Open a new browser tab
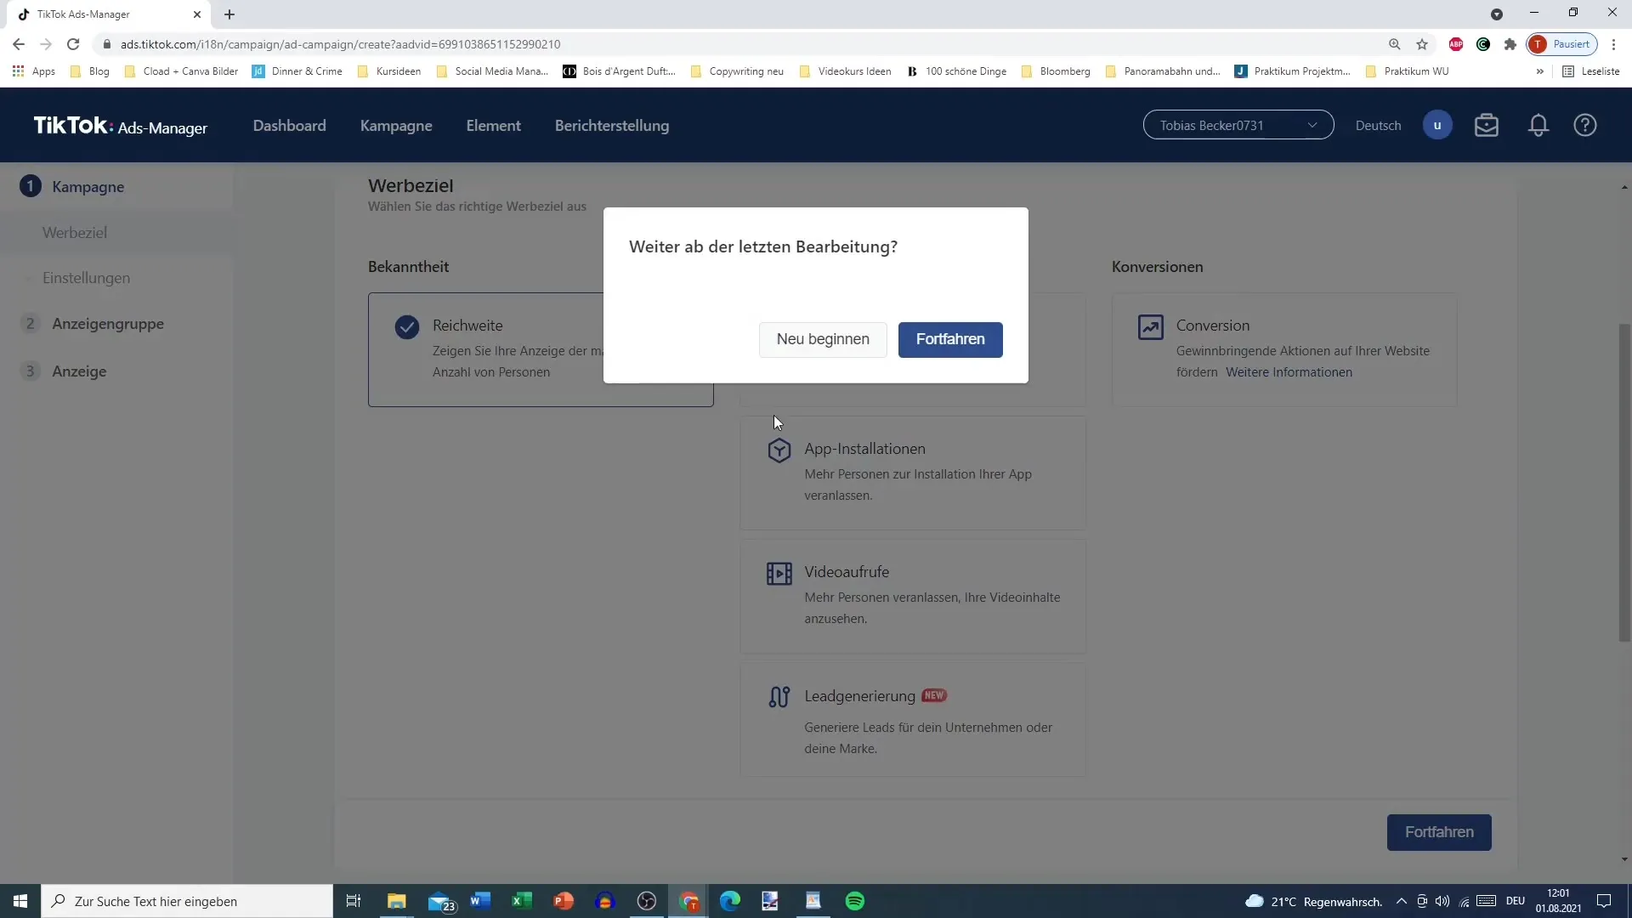 pos(229,14)
